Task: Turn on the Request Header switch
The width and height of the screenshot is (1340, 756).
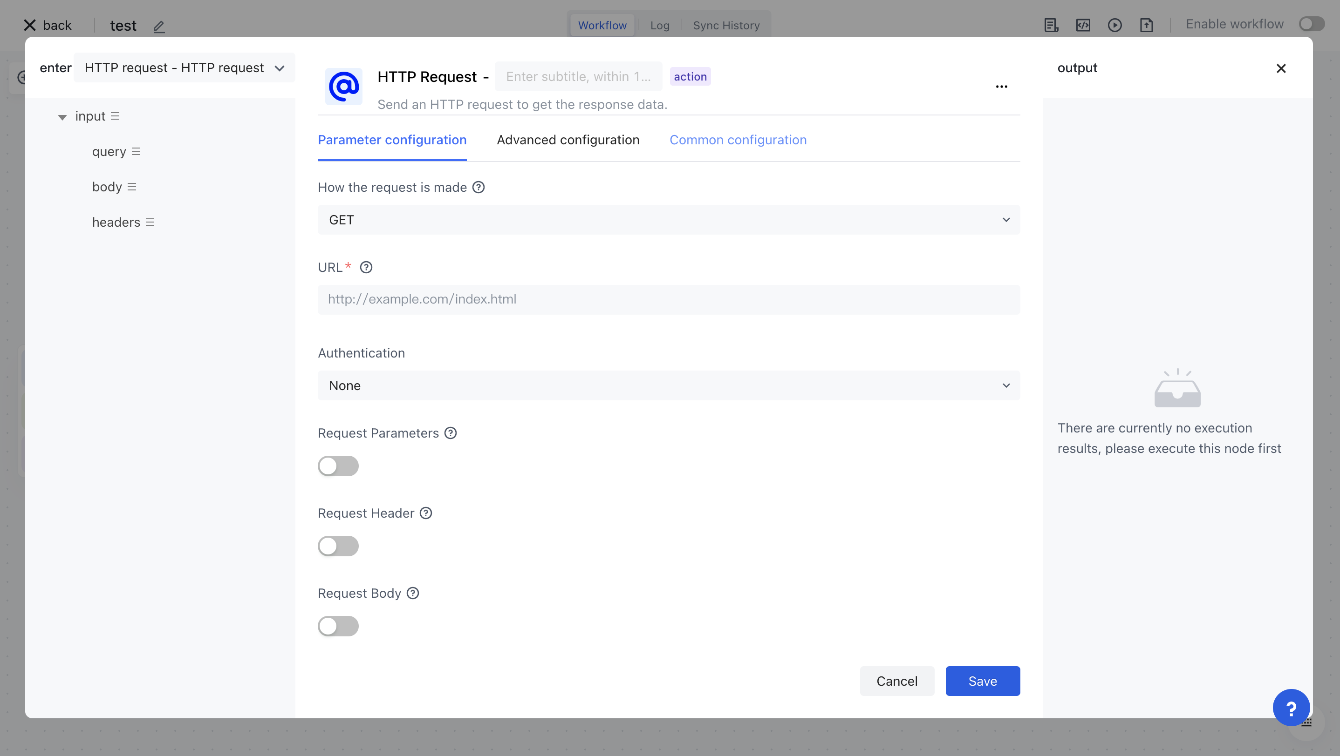Action: 338,546
